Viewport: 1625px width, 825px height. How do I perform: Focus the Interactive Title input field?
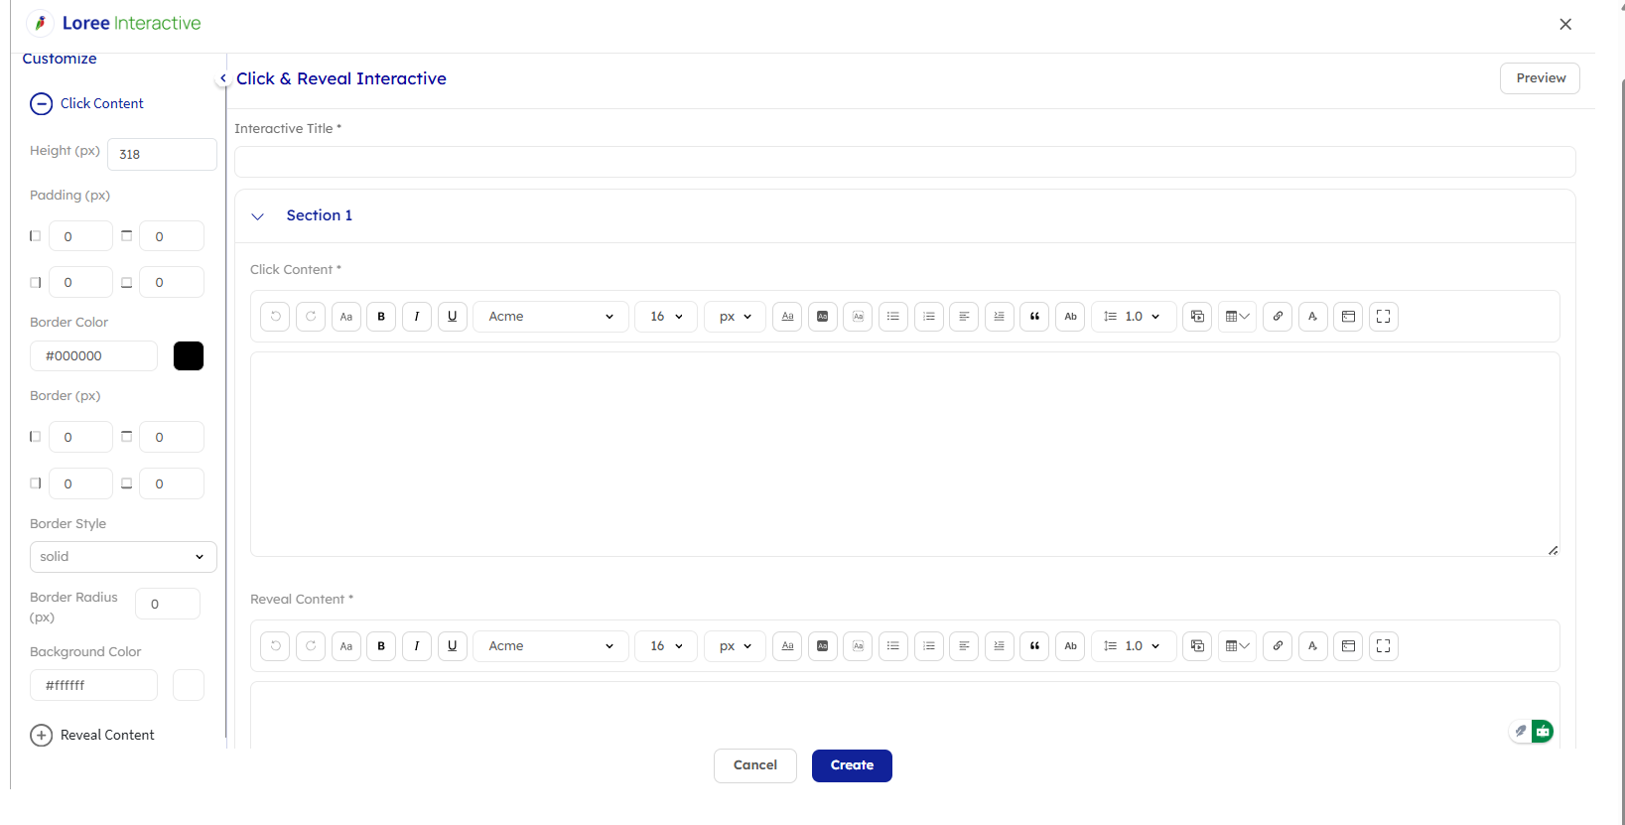coord(904,162)
